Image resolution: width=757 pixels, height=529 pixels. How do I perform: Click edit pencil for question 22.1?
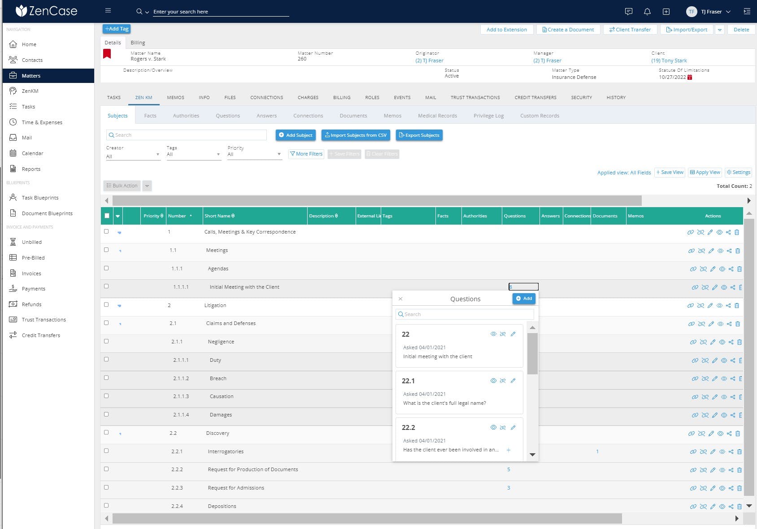point(513,381)
